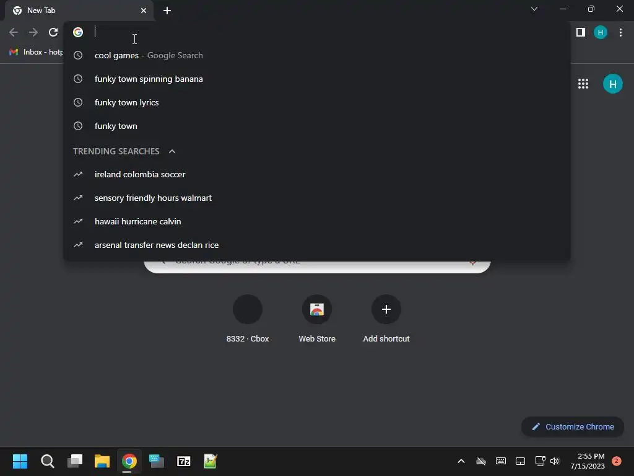Open the keyboard/monitor app taskbar icon
The height and width of the screenshot is (476, 634).
click(x=157, y=461)
